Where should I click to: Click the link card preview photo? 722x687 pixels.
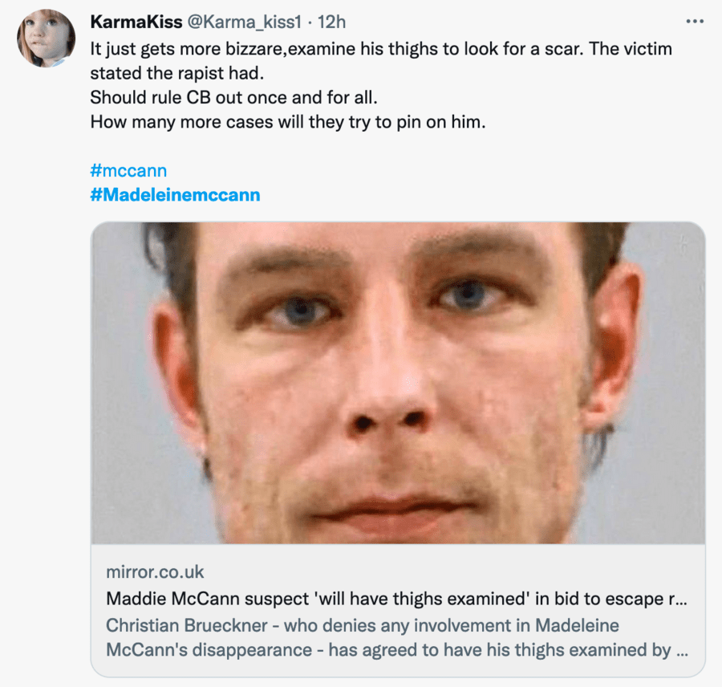(x=398, y=383)
